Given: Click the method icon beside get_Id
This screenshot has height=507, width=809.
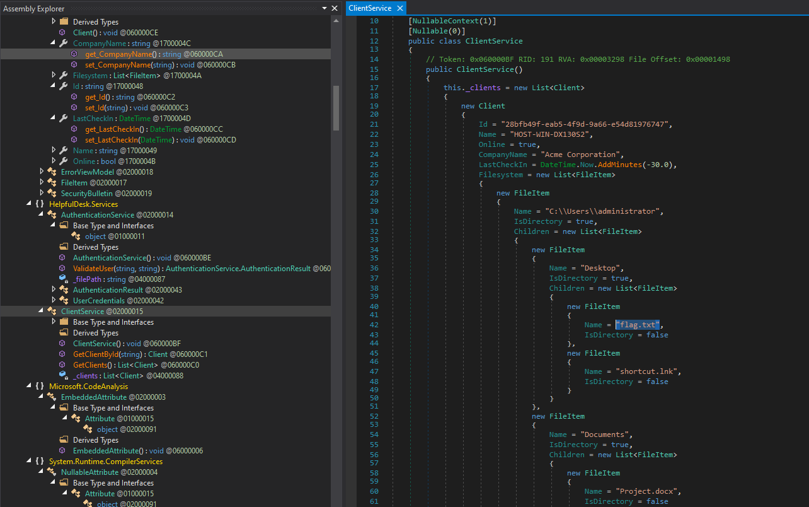Looking at the screenshot, I should click(74, 97).
